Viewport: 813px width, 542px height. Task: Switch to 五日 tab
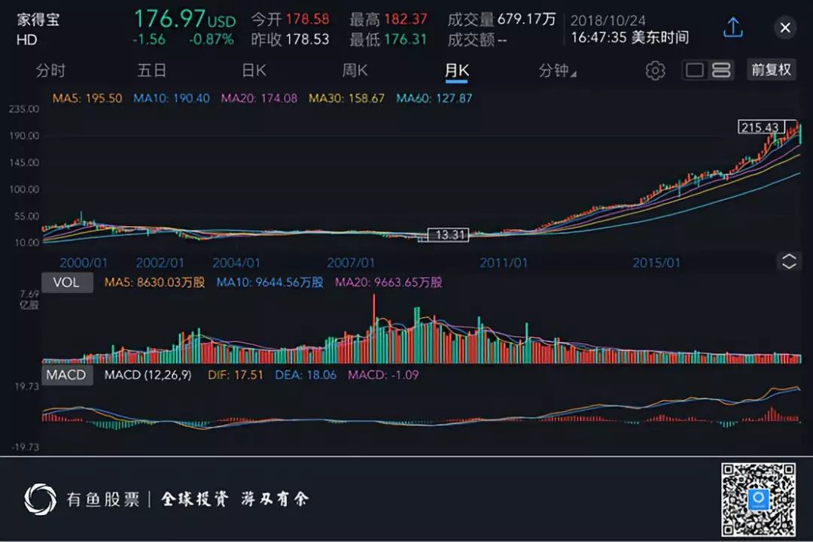[x=151, y=71]
